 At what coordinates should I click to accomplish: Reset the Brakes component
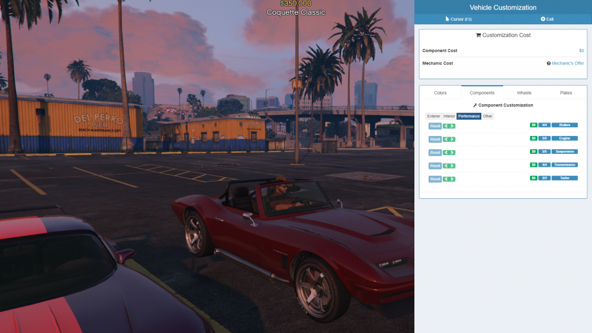(435, 126)
